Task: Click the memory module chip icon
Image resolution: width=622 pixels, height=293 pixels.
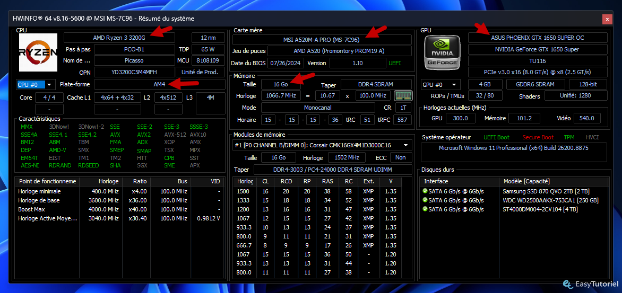Action: pos(403,96)
